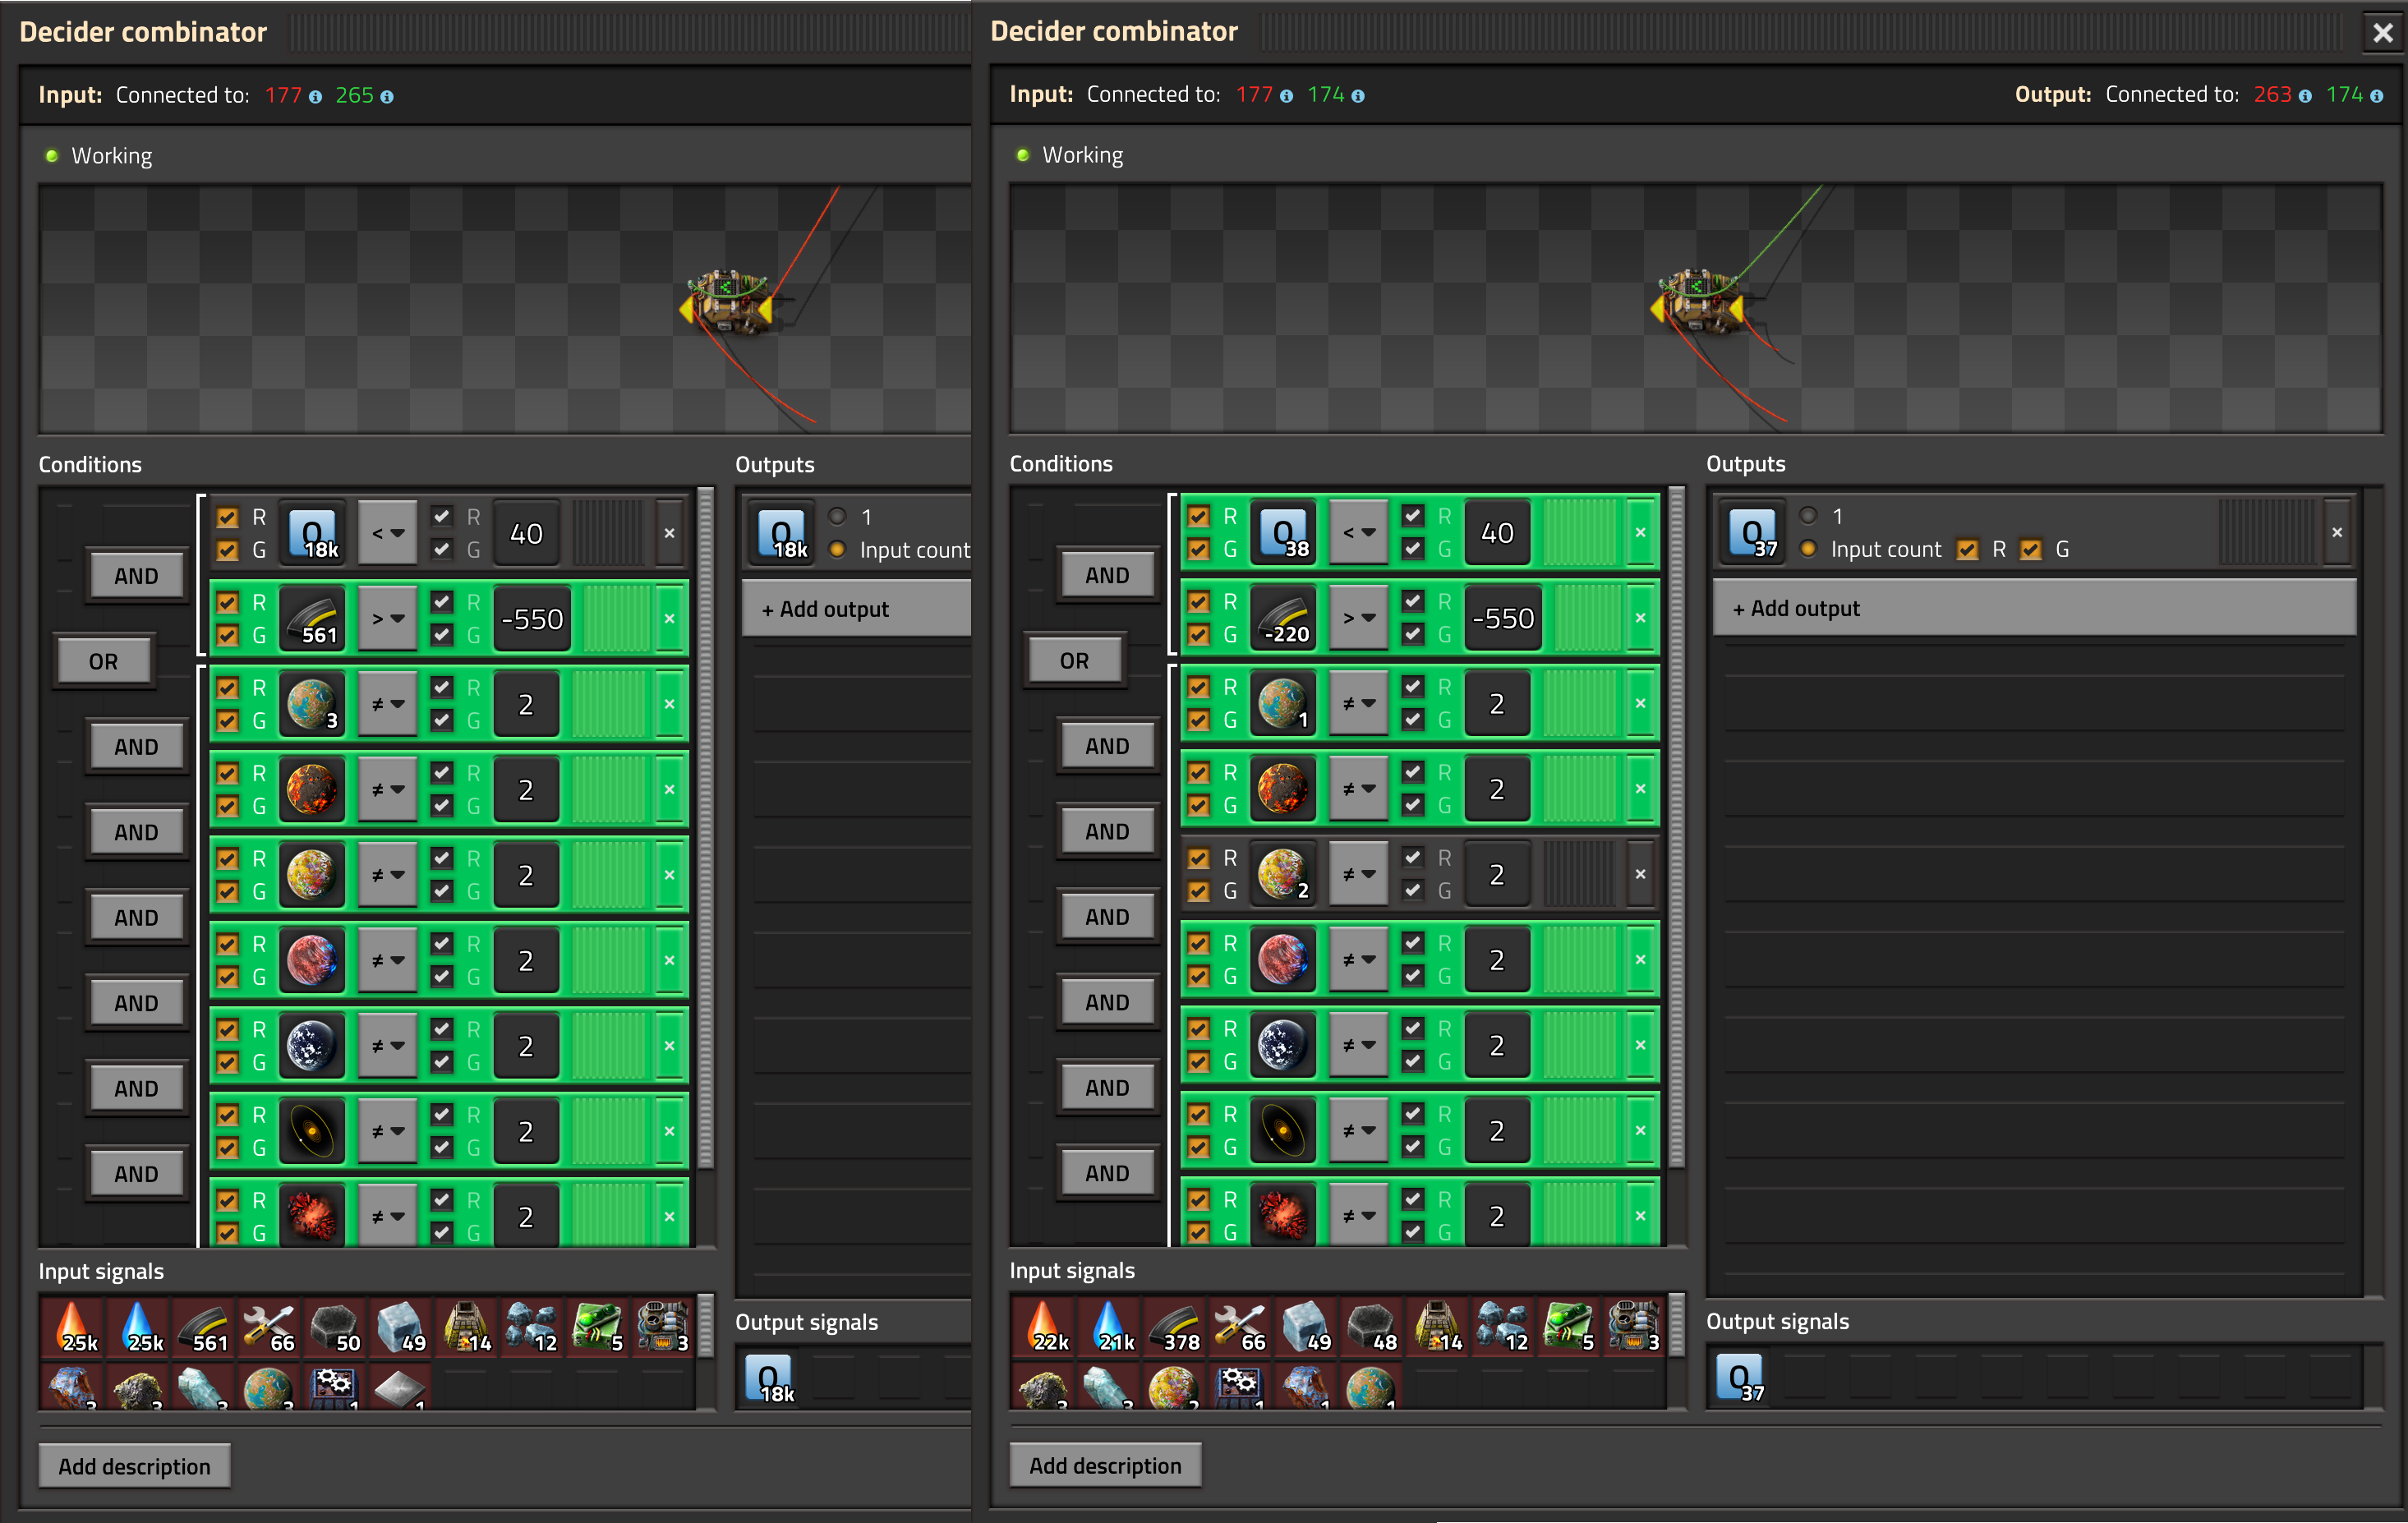Select constant 1 radio button in left Outputs
The image size is (2408, 1523).
point(838,517)
